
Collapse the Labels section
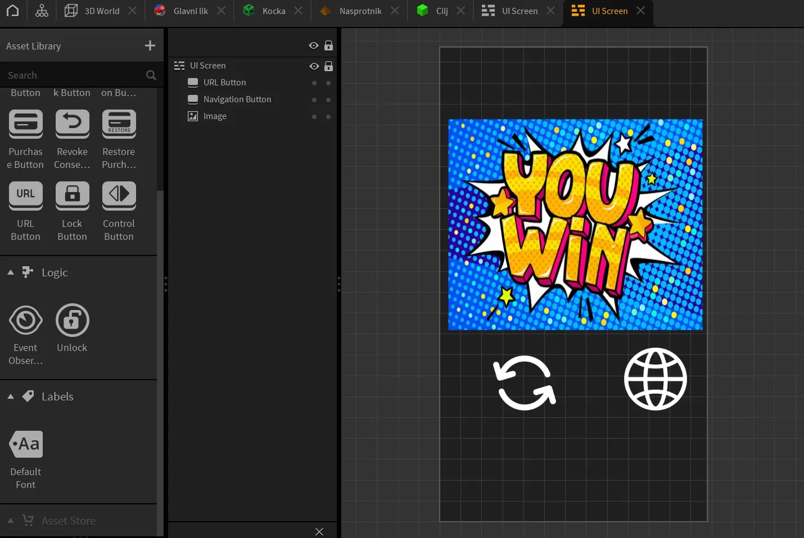pyautogui.click(x=11, y=396)
